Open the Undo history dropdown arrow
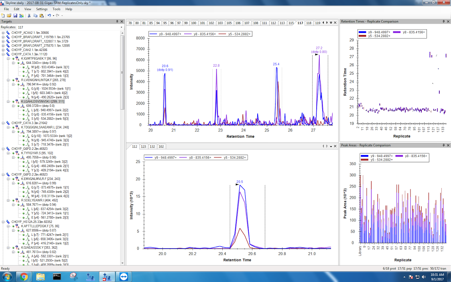Screen dimensions: 451x282 53,15
